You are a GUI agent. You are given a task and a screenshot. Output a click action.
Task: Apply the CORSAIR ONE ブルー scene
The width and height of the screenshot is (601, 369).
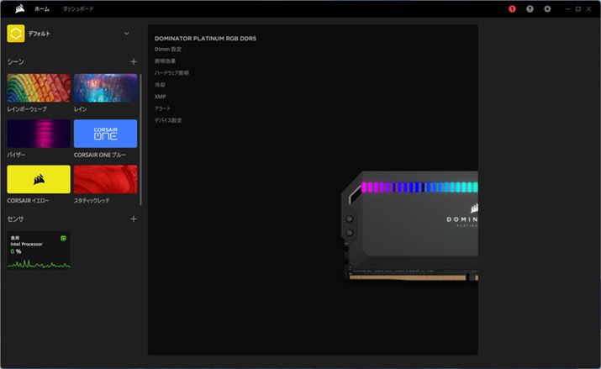pos(105,134)
